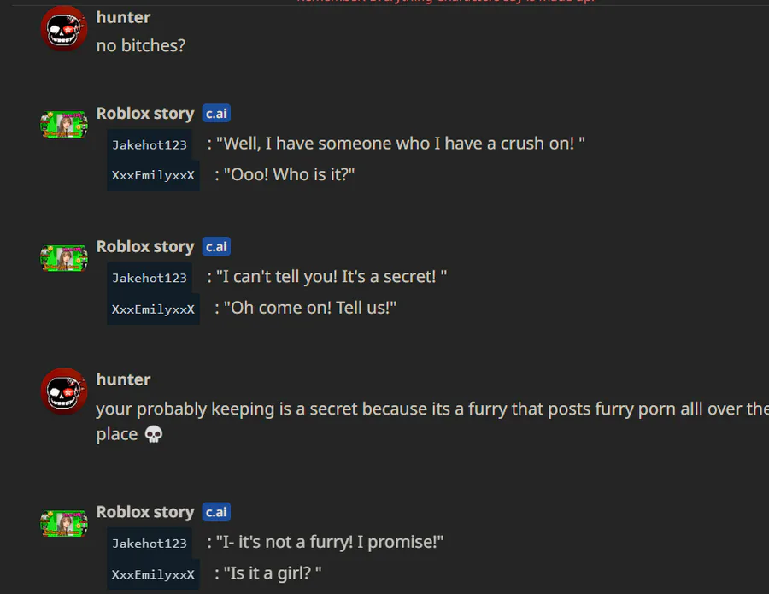Select Roblox story name above "I can't tell you"

coord(145,247)
